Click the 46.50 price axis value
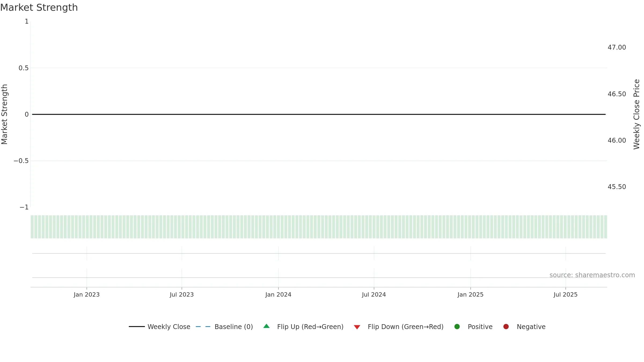 pyautogui.click(x=617, y=94)
